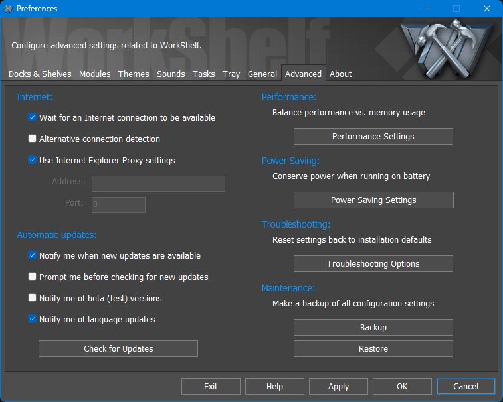The height and width of the screenshot is (402, 503).
Task: Switch to the Tray tab
Action: point(231,74)
